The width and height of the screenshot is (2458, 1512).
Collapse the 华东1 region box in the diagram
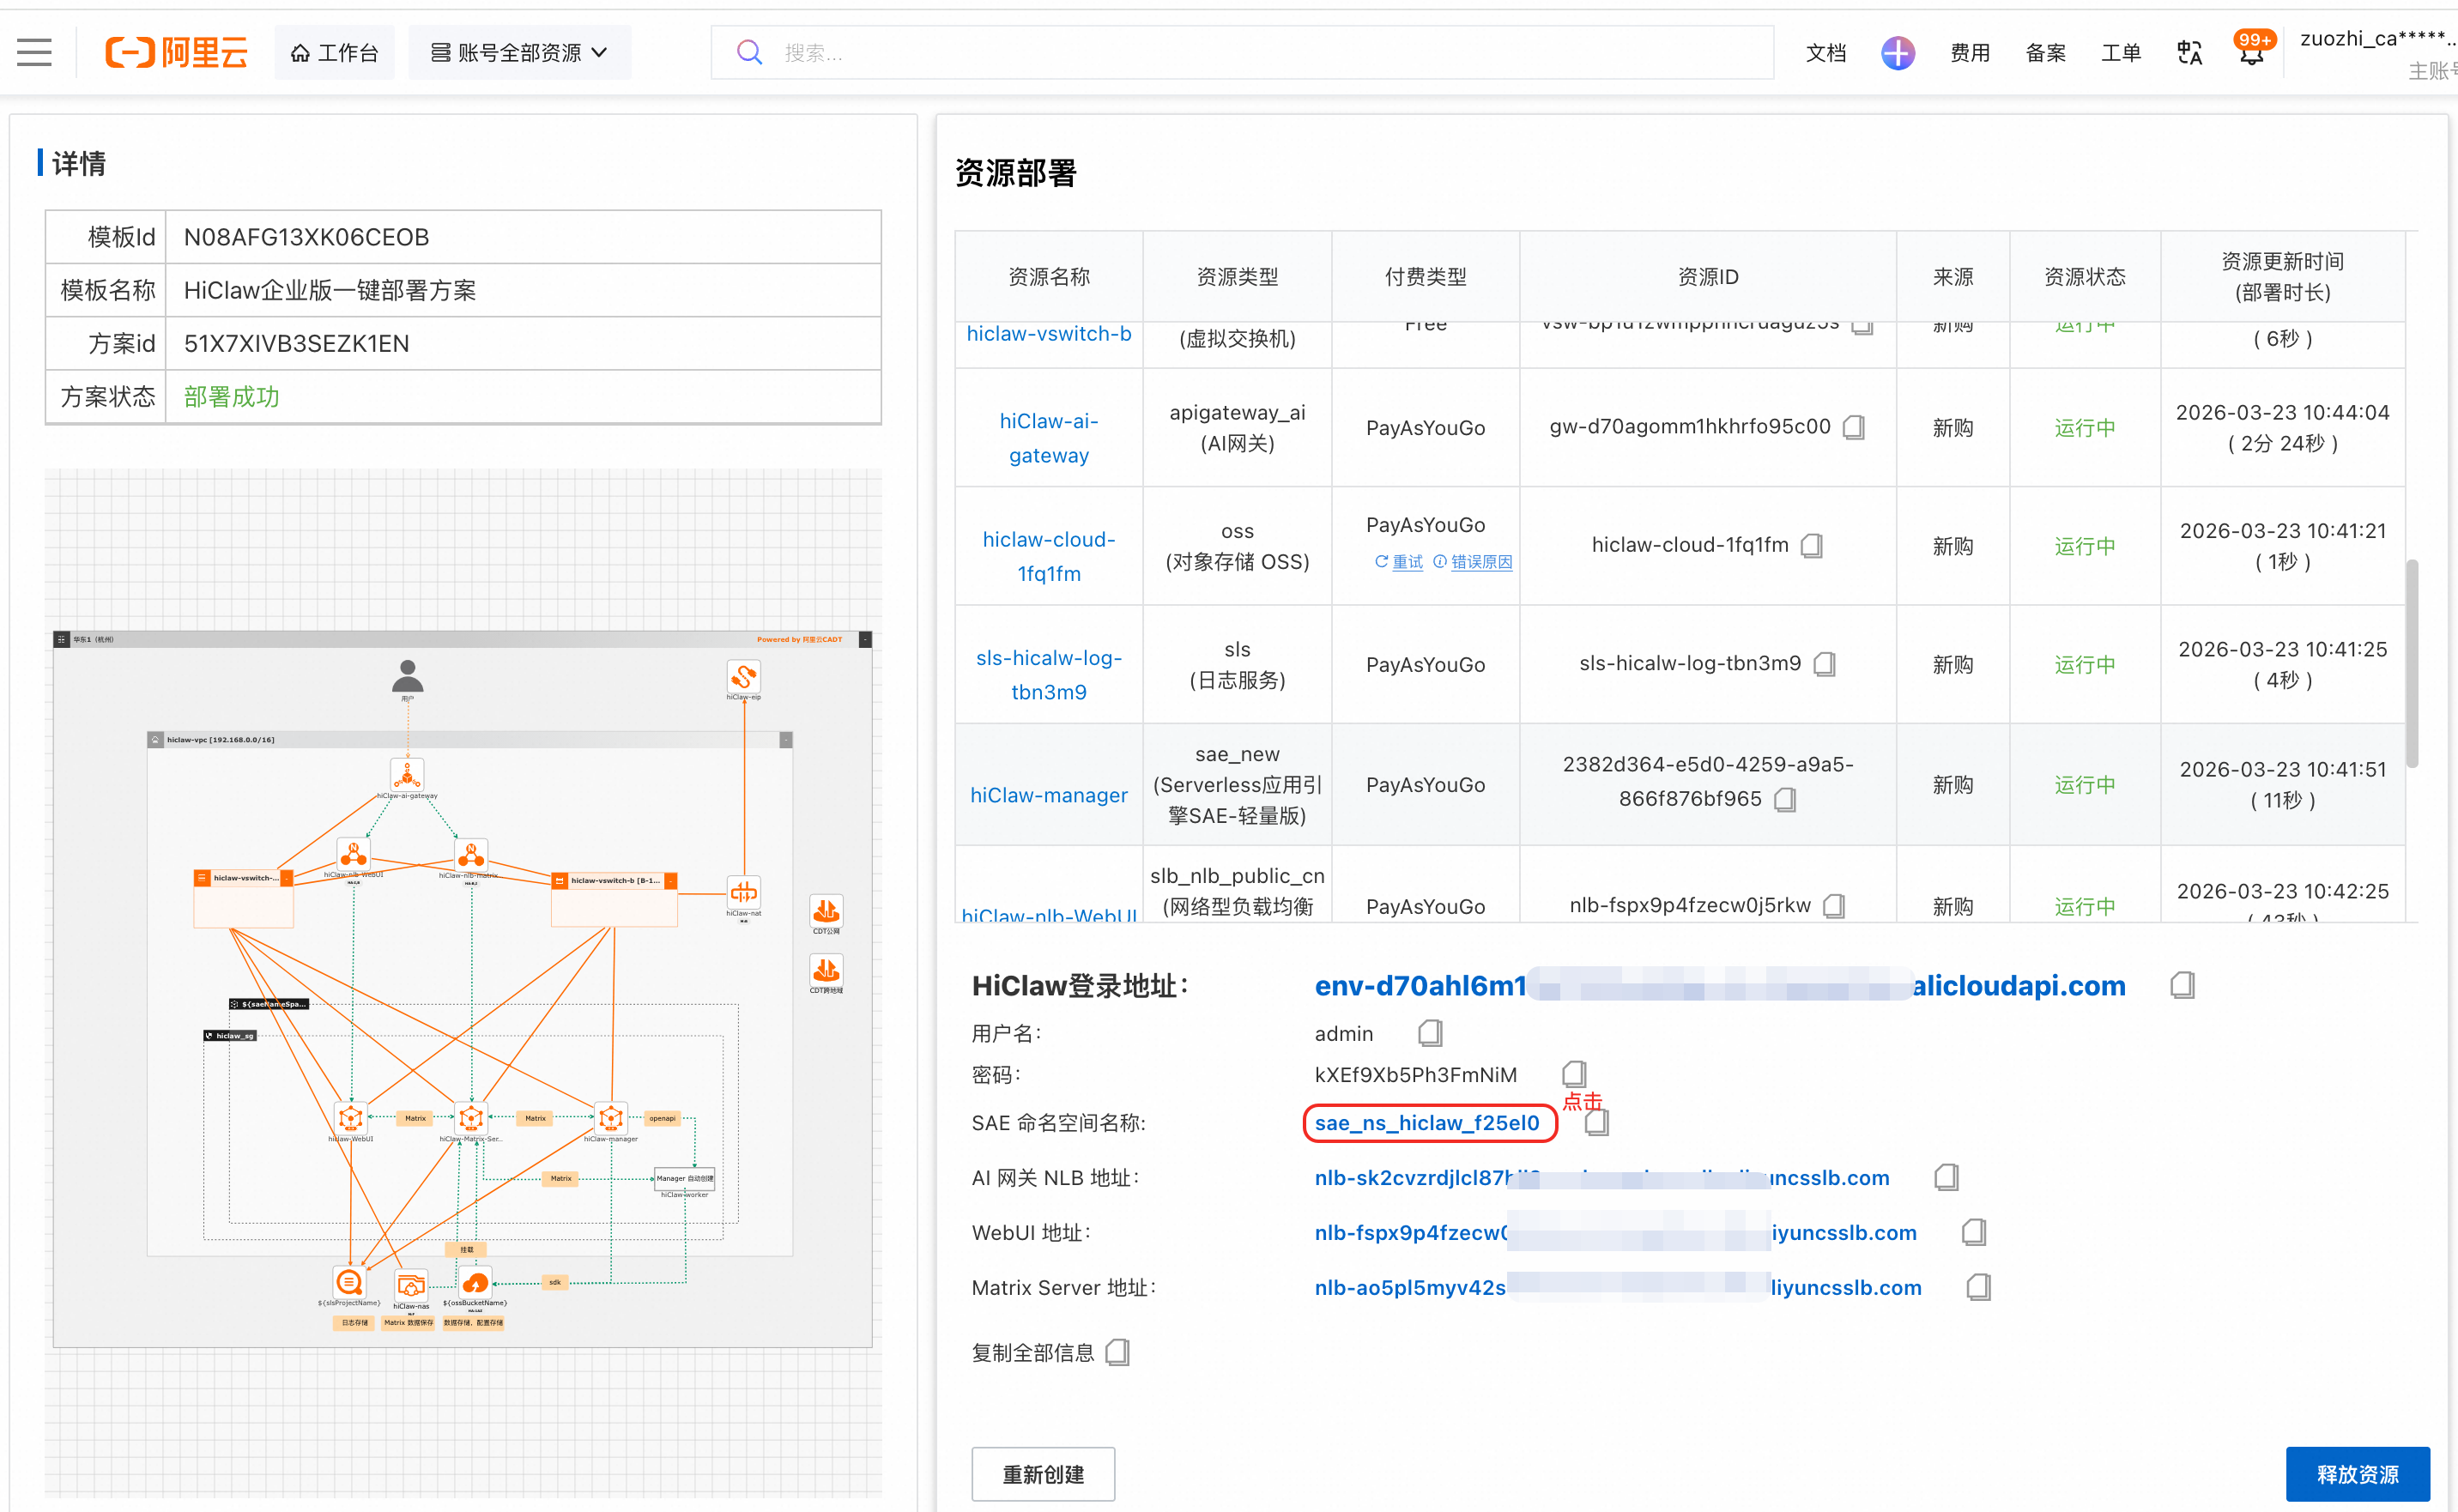point(865,639)
